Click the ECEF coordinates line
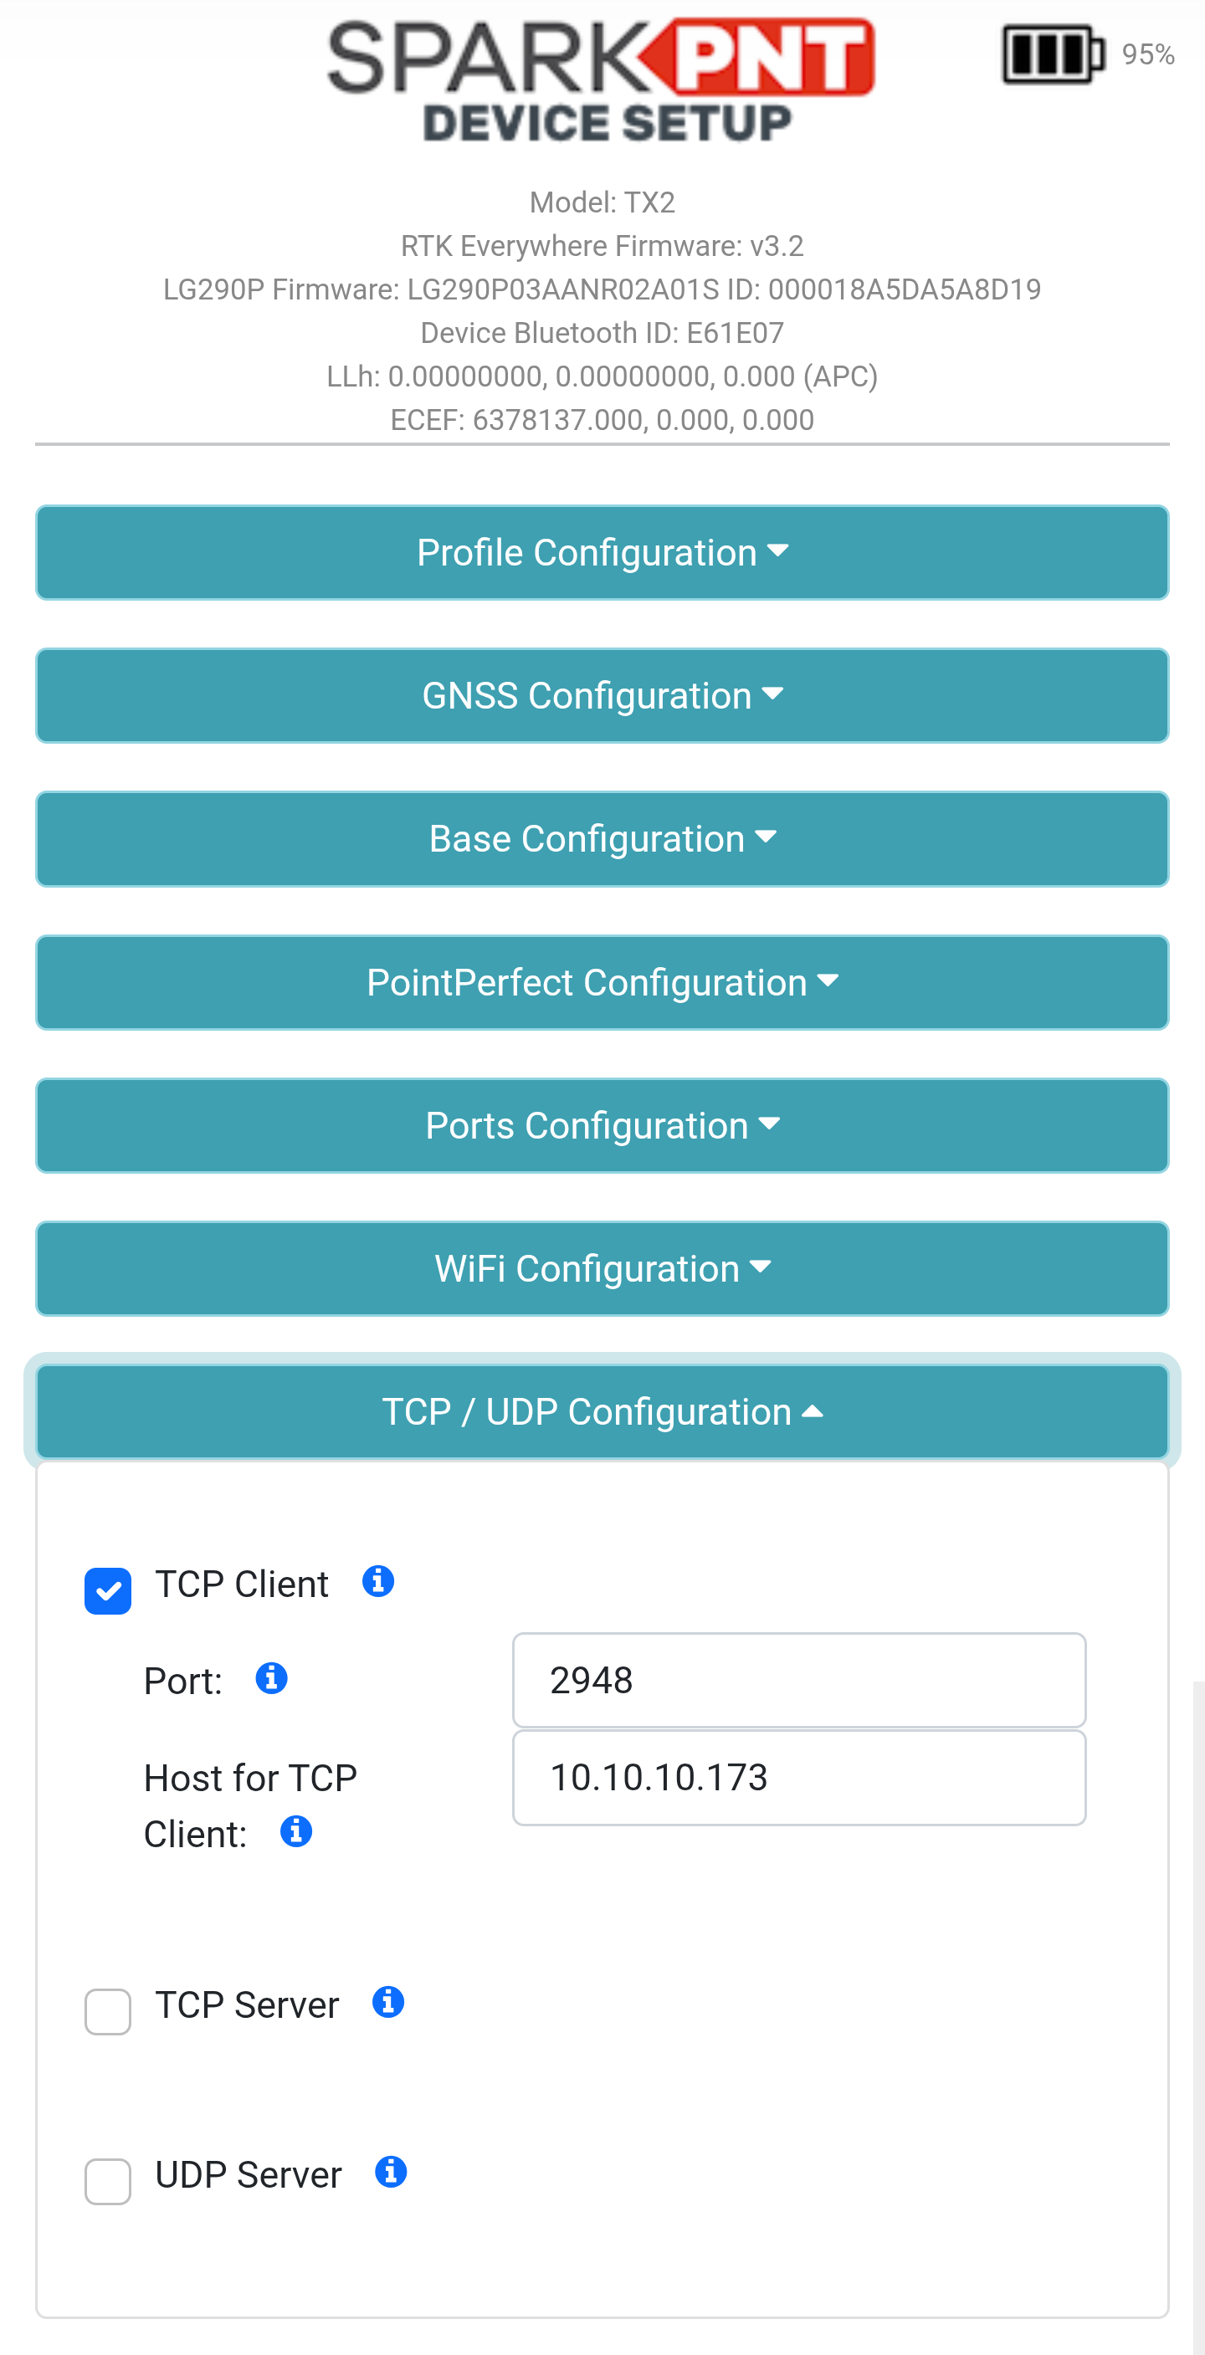 [602, 420]
